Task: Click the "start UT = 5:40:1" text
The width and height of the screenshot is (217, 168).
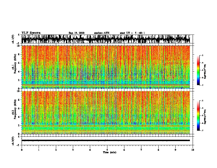Action: click(x=132, y=33)
